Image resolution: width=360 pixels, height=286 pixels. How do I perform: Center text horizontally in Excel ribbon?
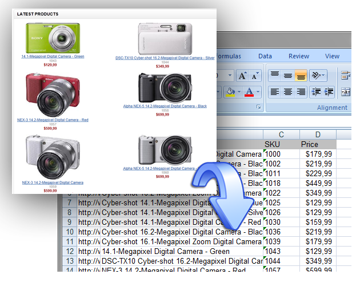click(287, 92)
